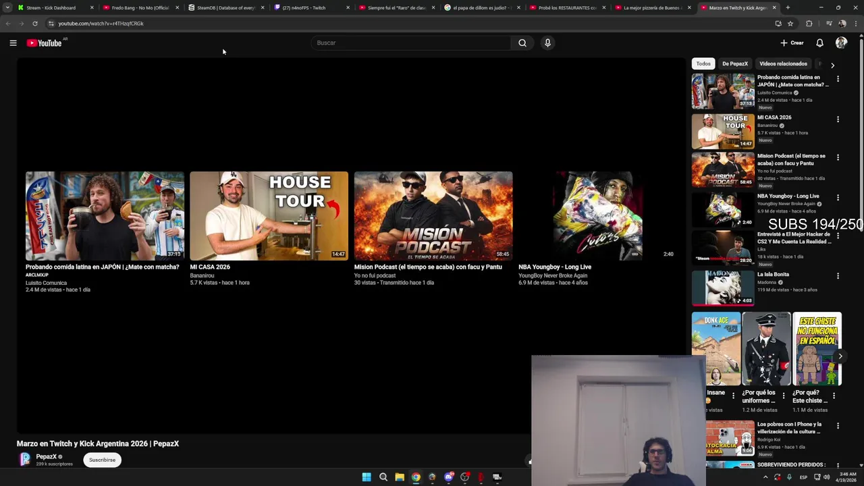The height and width of the screenshot is (486, 864).
Task: Open the Crear create menu
Action: point(792,43)
